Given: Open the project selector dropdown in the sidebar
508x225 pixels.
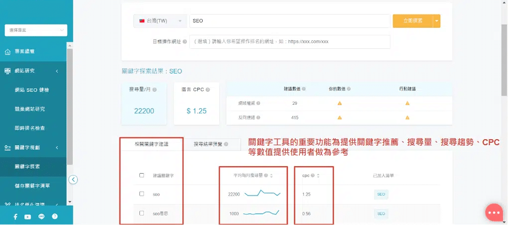Looking at the screenshot, I should 35,31.
